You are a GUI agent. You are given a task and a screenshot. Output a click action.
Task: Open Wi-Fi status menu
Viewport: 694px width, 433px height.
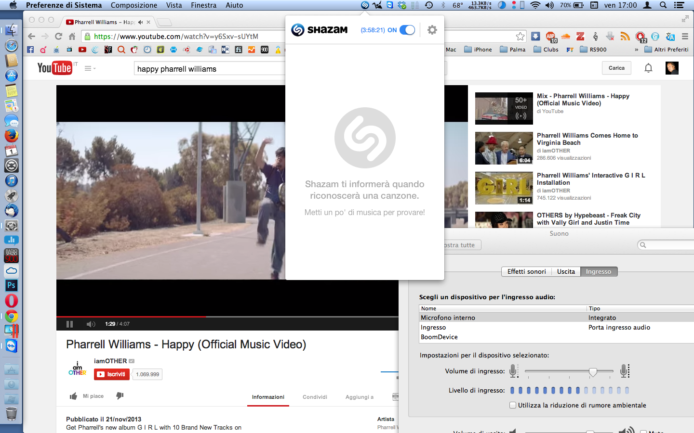535,5
